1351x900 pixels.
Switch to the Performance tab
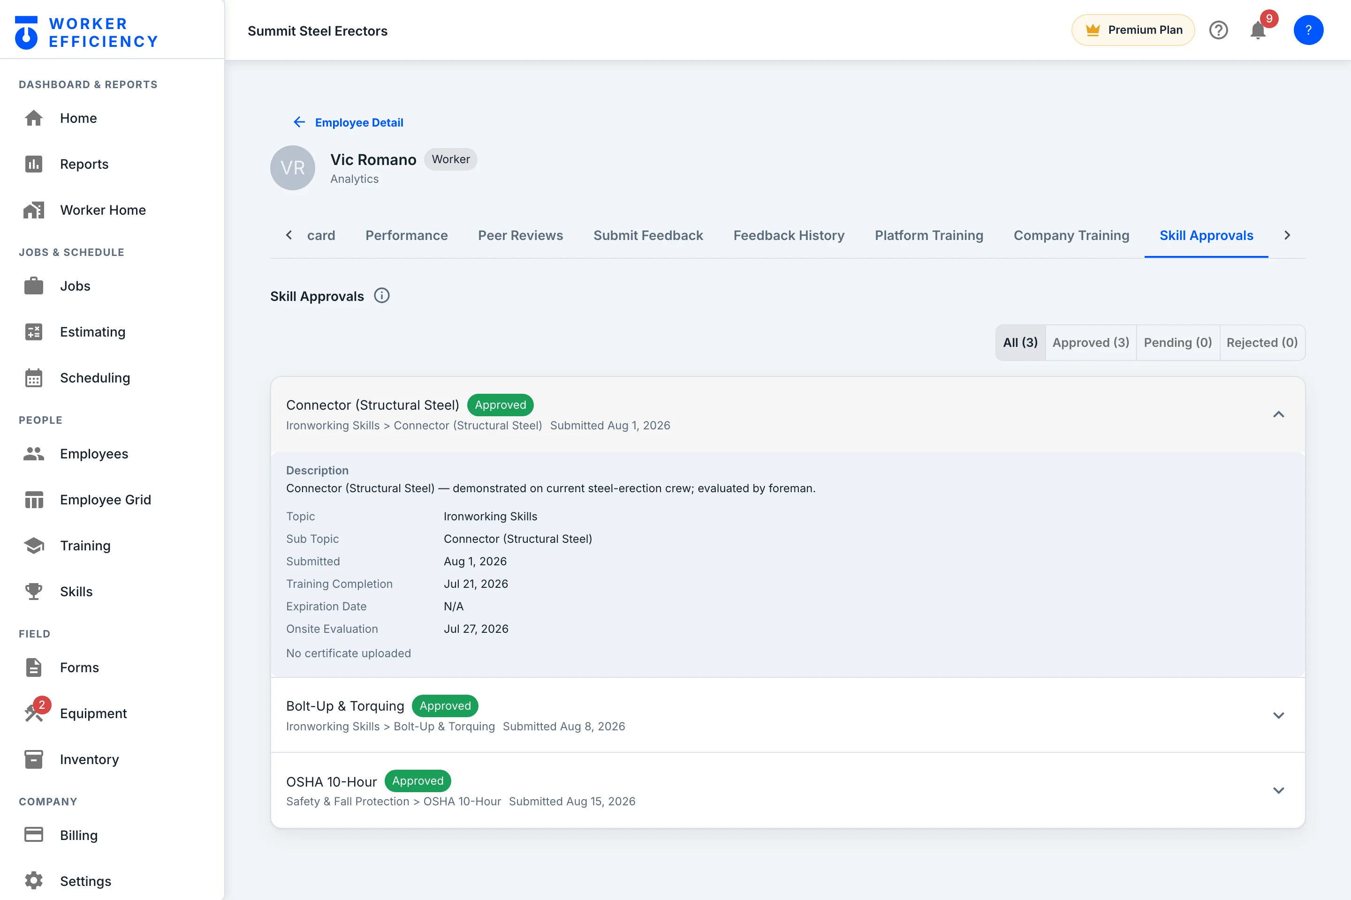pyautogui.click(x=406, y=235)
